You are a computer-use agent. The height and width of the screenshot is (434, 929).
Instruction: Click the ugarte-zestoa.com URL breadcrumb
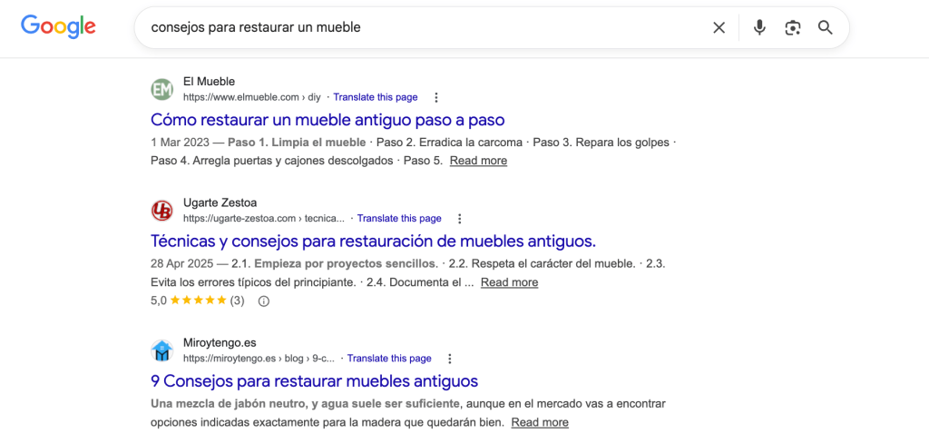[264, 218]
